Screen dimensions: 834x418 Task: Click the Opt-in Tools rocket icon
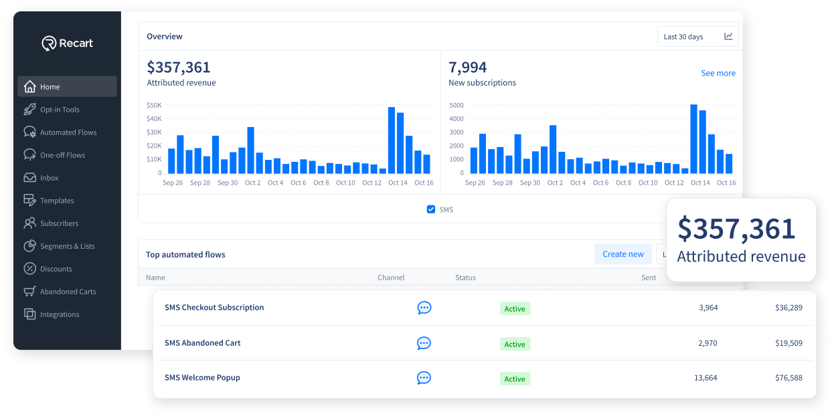point(29,109)
